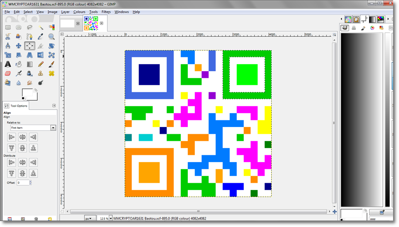Switch to the Tool Options tab
The height and width of the screenshot is (227, 399).
coord(16,106)
